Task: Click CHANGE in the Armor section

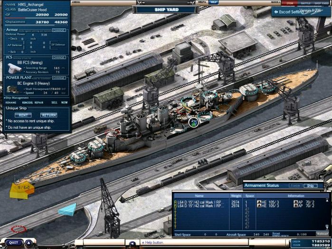Action: pyautogui.click(x=59, y=30)
